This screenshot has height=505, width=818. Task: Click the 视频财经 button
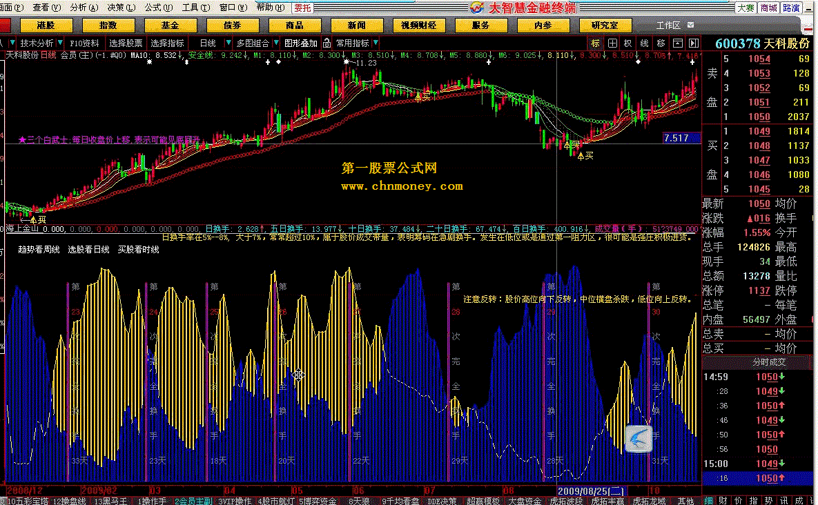[419, 25]
